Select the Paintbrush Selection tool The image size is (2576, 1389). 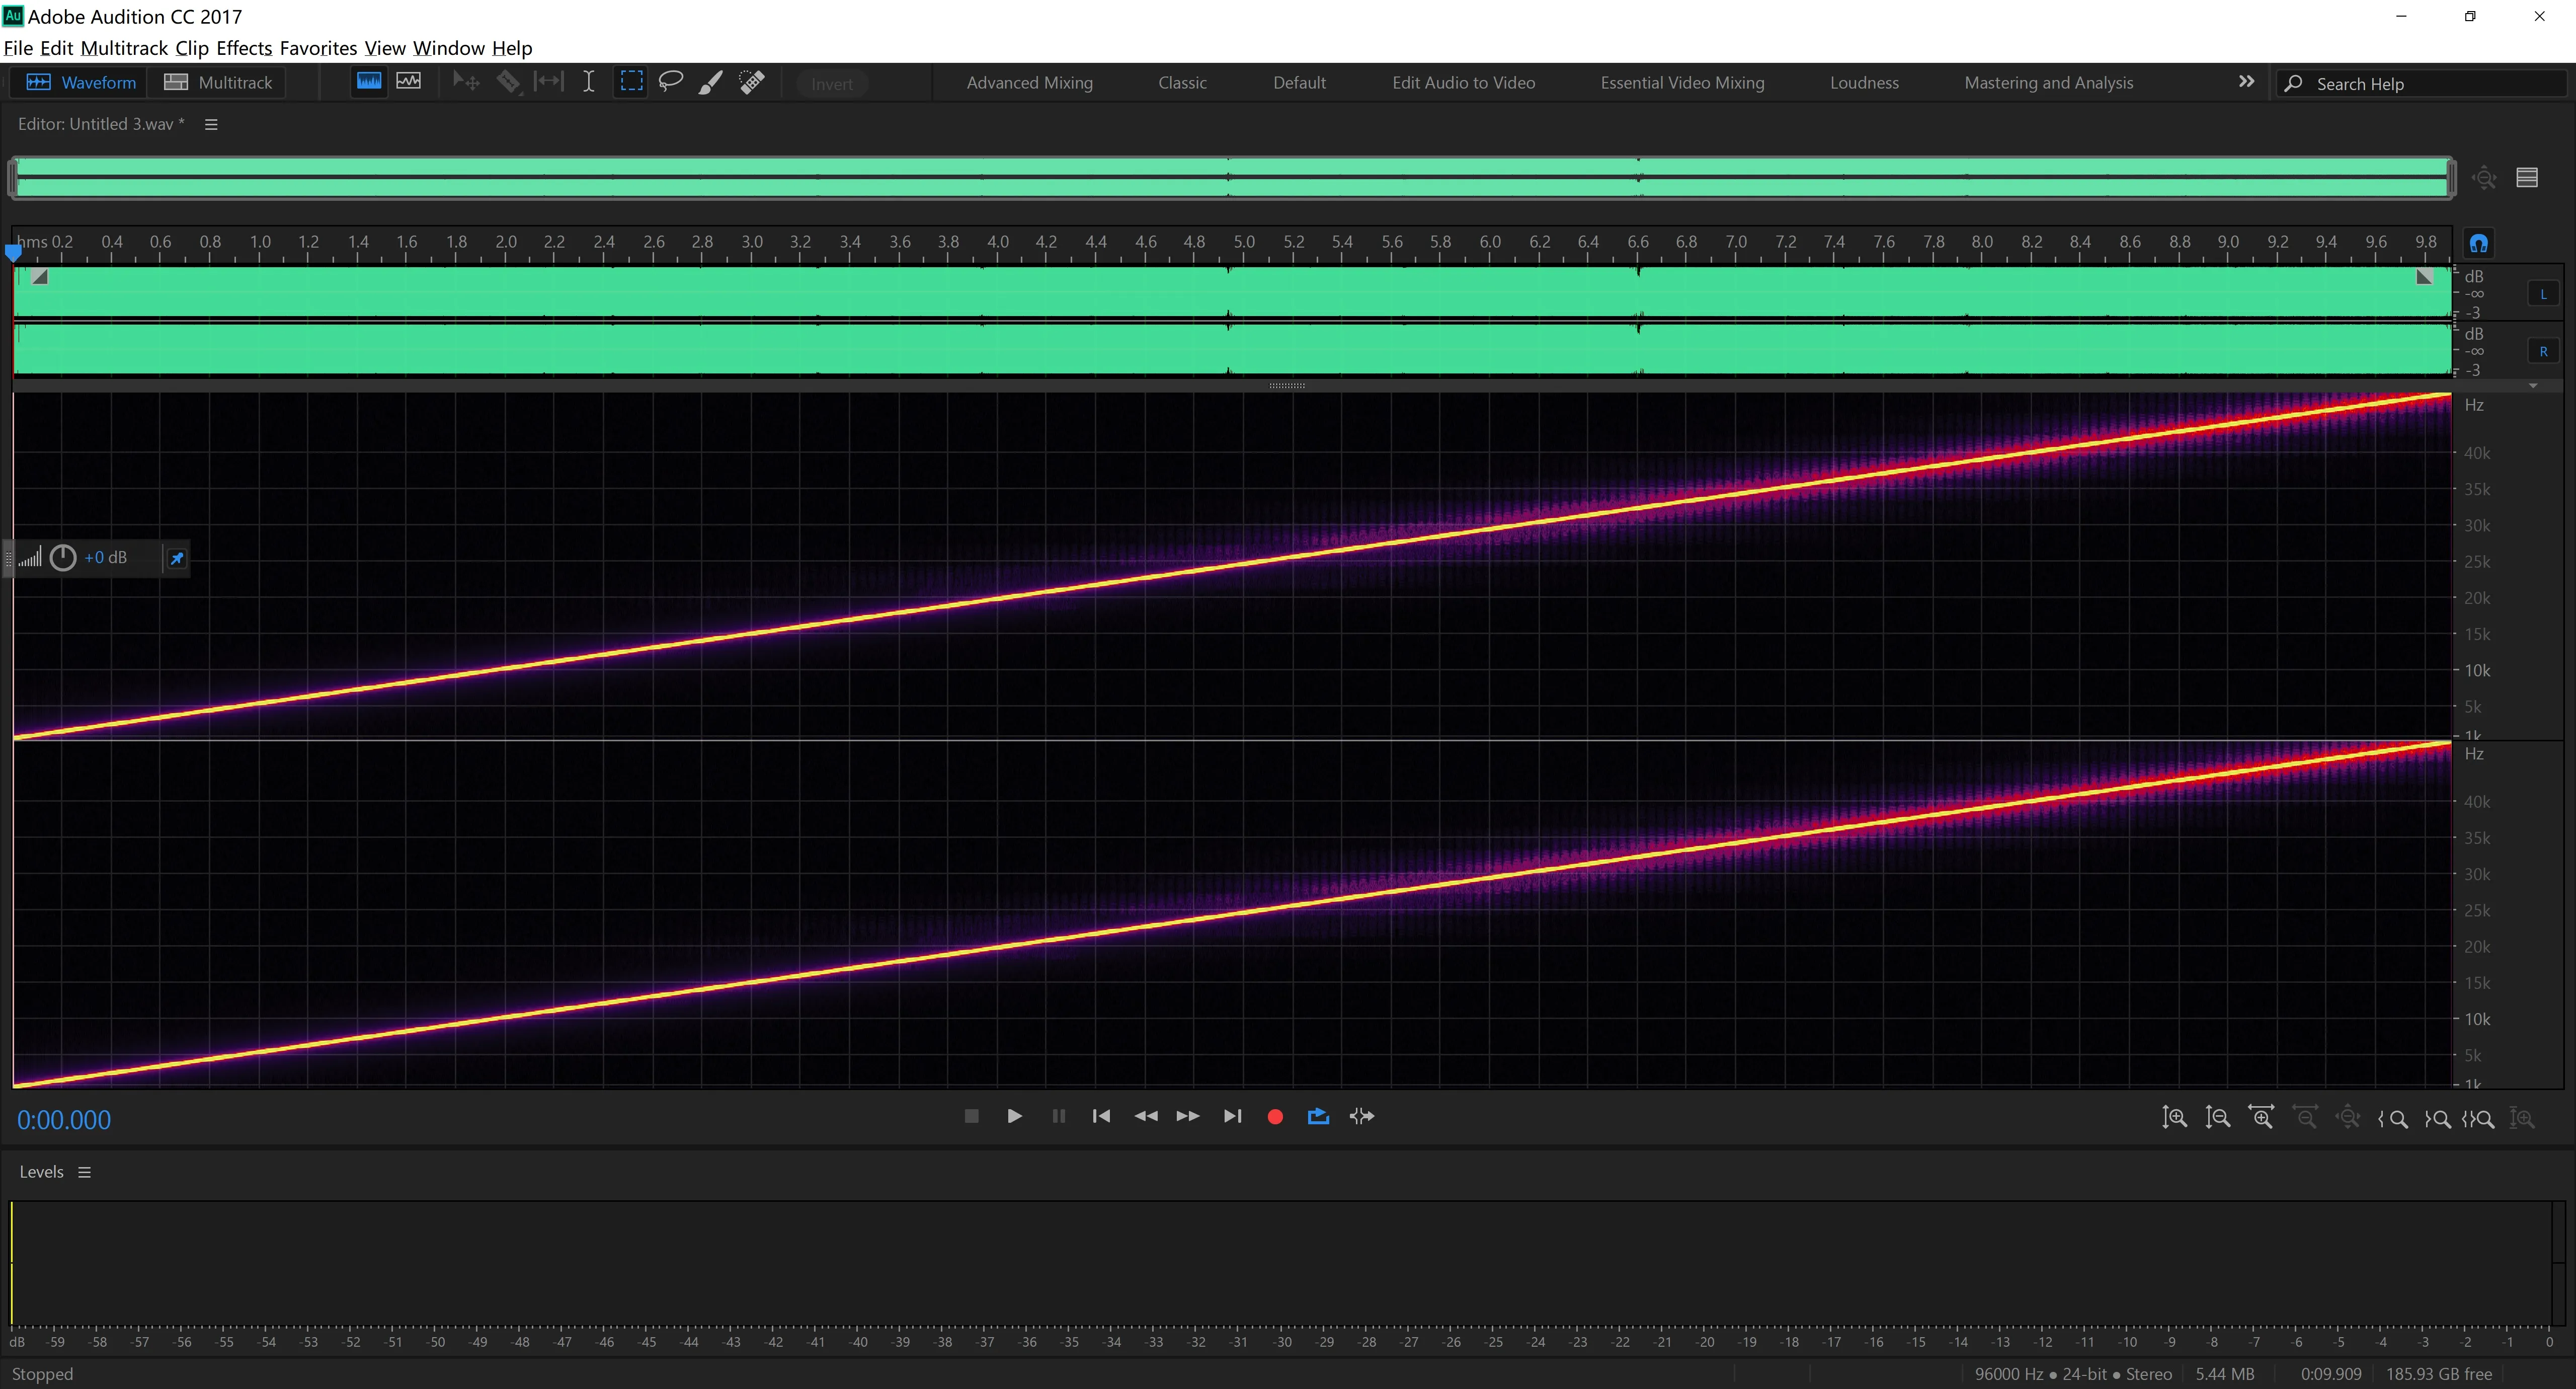[x=710, y=82]
